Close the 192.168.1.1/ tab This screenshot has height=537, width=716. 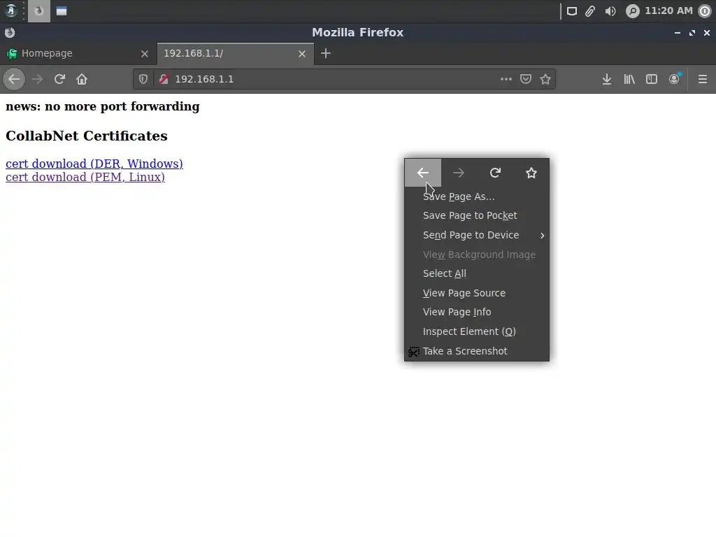302,54
